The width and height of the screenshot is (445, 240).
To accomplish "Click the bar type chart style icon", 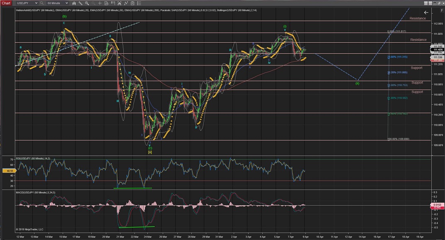I will click(74, 3).
